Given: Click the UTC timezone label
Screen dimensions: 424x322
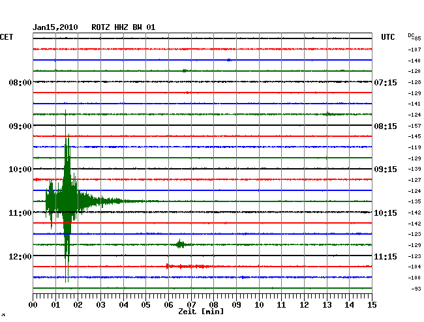Looking at the screenshot, I should (x=387, y=37).
